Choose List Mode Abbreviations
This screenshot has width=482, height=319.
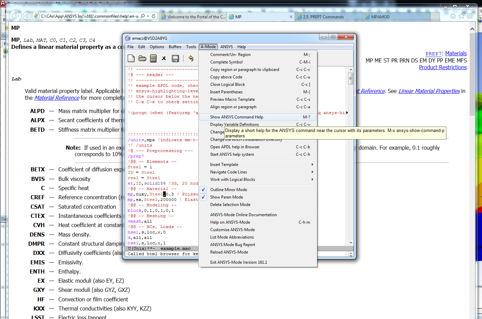[x=258, y=237]
